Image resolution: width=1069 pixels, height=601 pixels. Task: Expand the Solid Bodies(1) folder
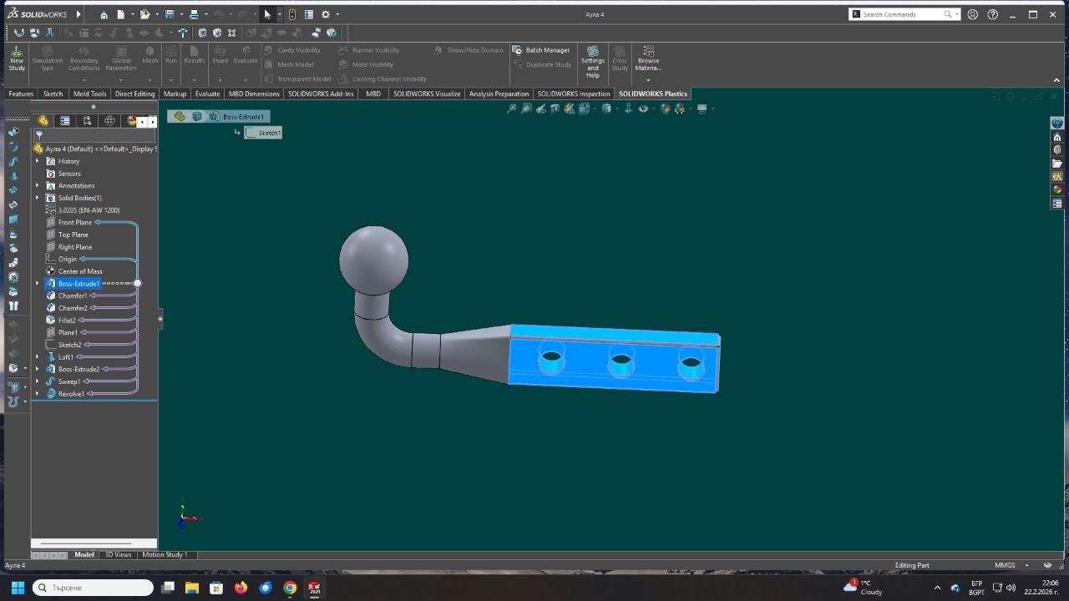coord(37,198)
